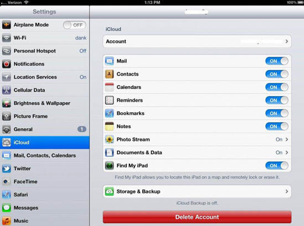Screen dimensions: 304x226
Task: Tap the Location Services arrow icon
Action: 7,77
